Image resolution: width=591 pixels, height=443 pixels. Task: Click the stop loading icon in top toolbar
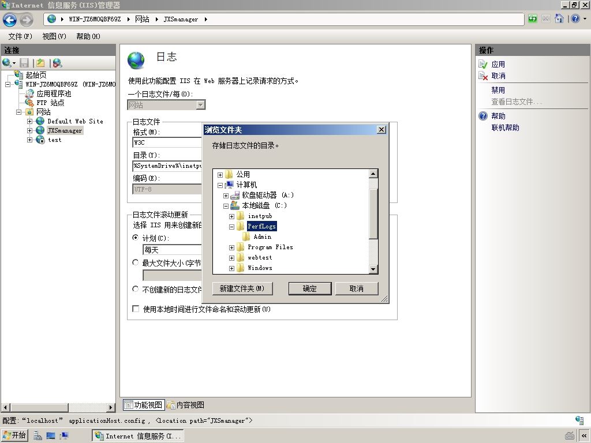tap(546, 19)
